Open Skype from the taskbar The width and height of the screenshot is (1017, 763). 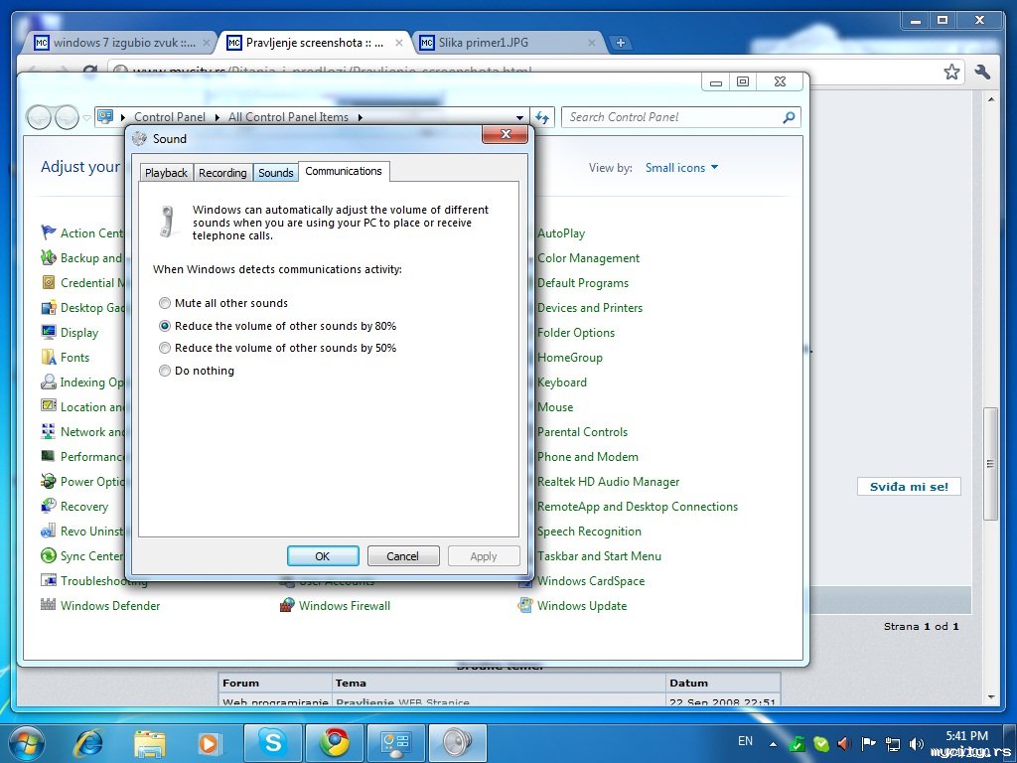(271, 742)
